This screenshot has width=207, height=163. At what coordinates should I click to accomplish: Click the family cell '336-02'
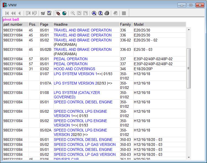(125, 40)
